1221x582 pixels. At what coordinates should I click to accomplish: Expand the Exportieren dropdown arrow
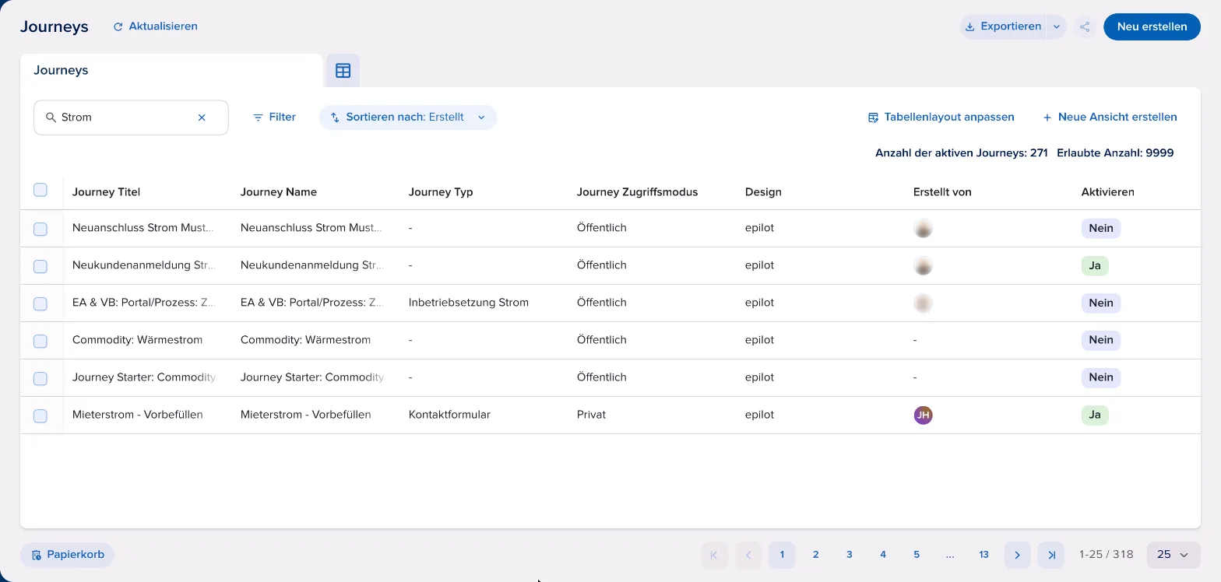[1056, 26]
